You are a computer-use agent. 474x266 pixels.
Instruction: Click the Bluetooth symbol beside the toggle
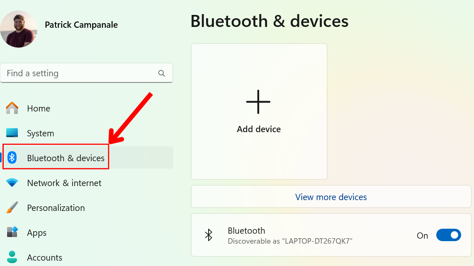tap(209, 235)
